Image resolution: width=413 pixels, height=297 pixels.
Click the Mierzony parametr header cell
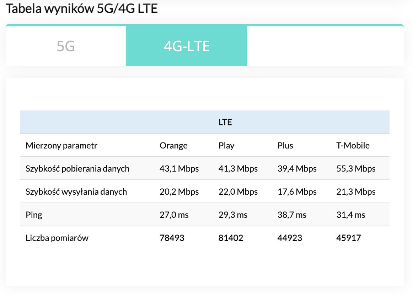coord(61,145)
